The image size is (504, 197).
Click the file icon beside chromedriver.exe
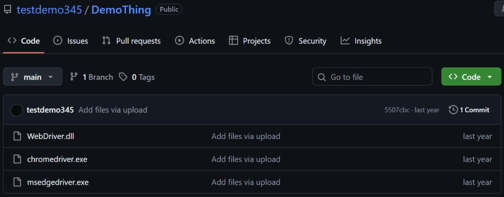point(17,159)
